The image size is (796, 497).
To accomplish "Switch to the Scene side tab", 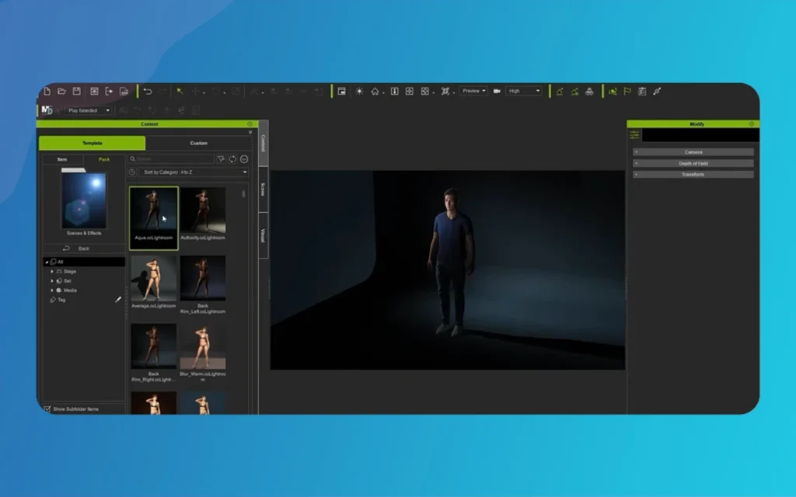I will click(x=264, y=189).
